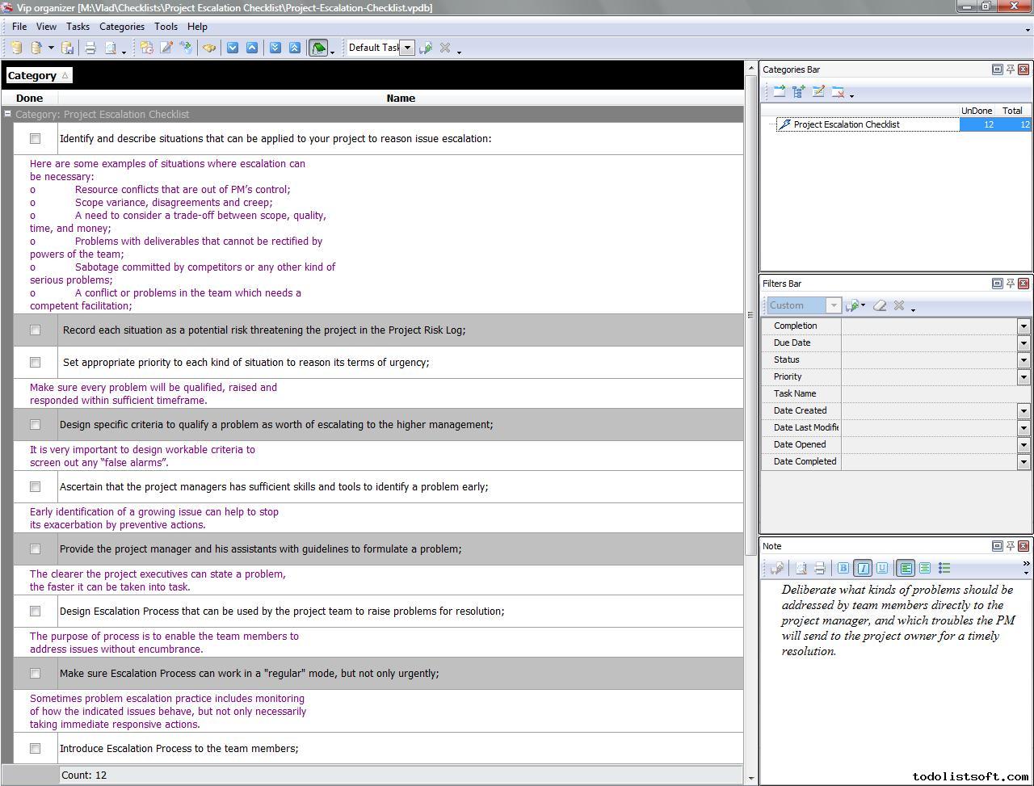
Task: Check 'Record each situation' task checkbox
Action: 35,330
